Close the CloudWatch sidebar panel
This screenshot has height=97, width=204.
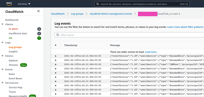pyautogui.click(x=39, y=11)
